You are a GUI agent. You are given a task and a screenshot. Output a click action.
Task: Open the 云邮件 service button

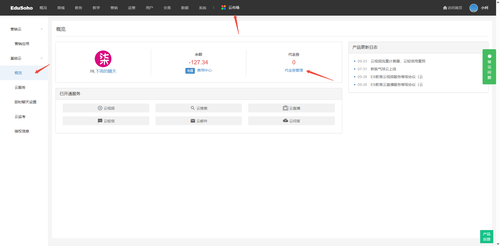coord(199,121)
